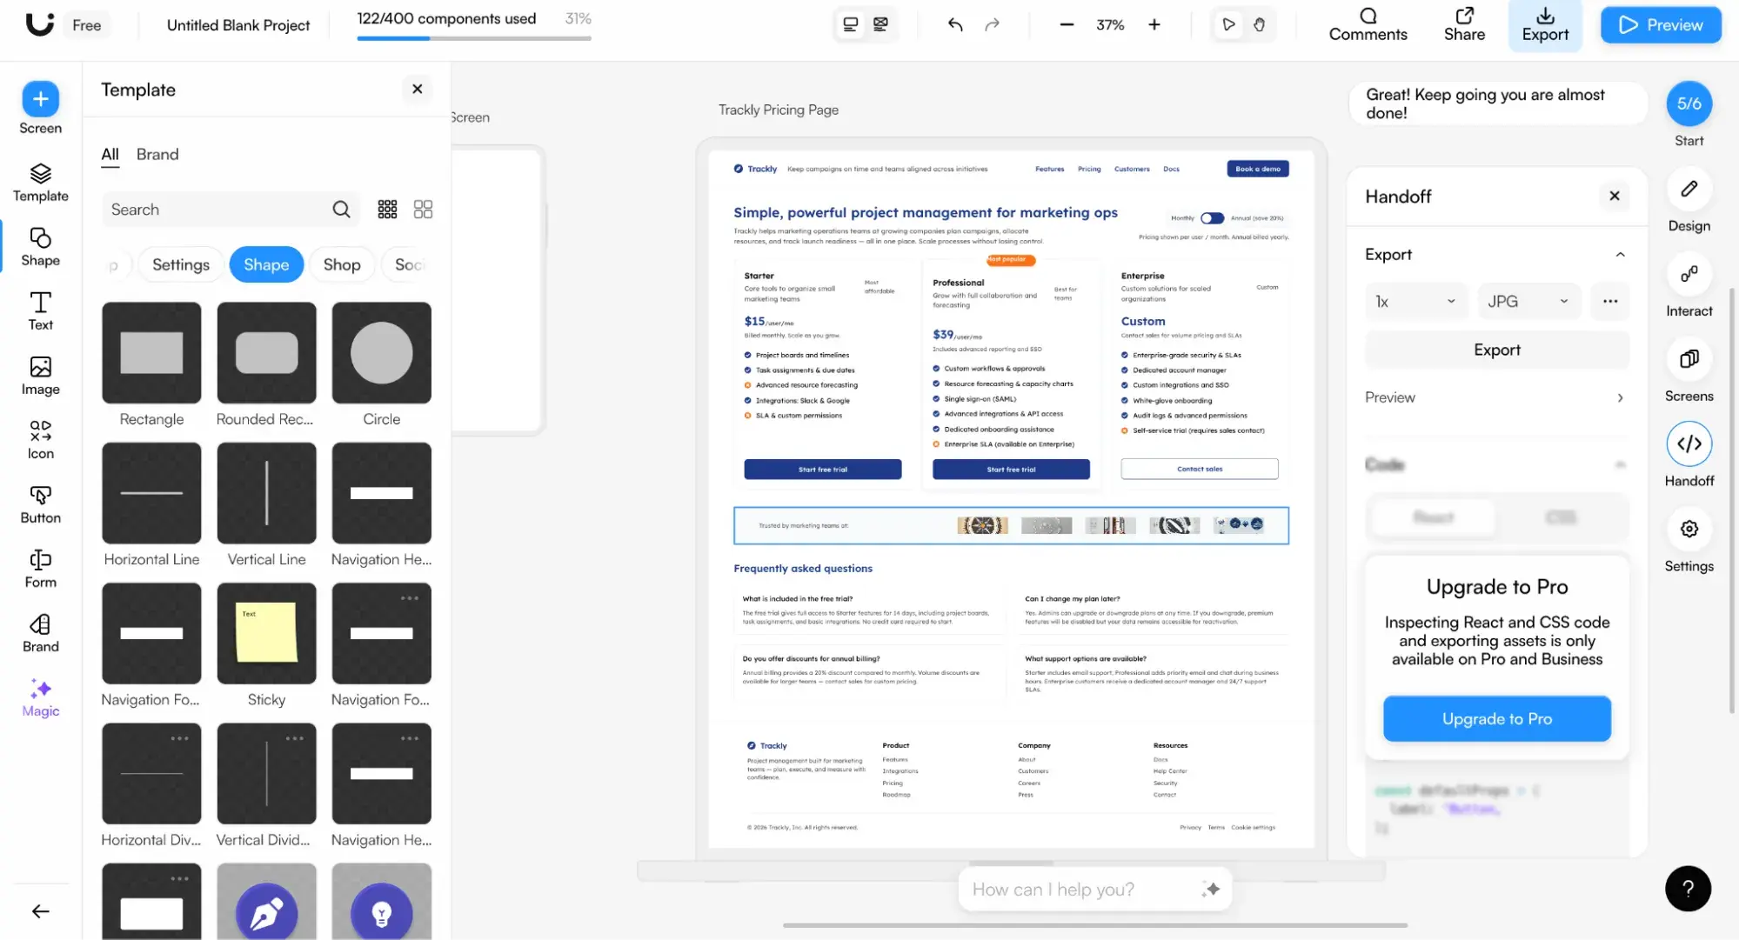
Task: Click the Upgrade to Pro button
Action: (1496, 719)
